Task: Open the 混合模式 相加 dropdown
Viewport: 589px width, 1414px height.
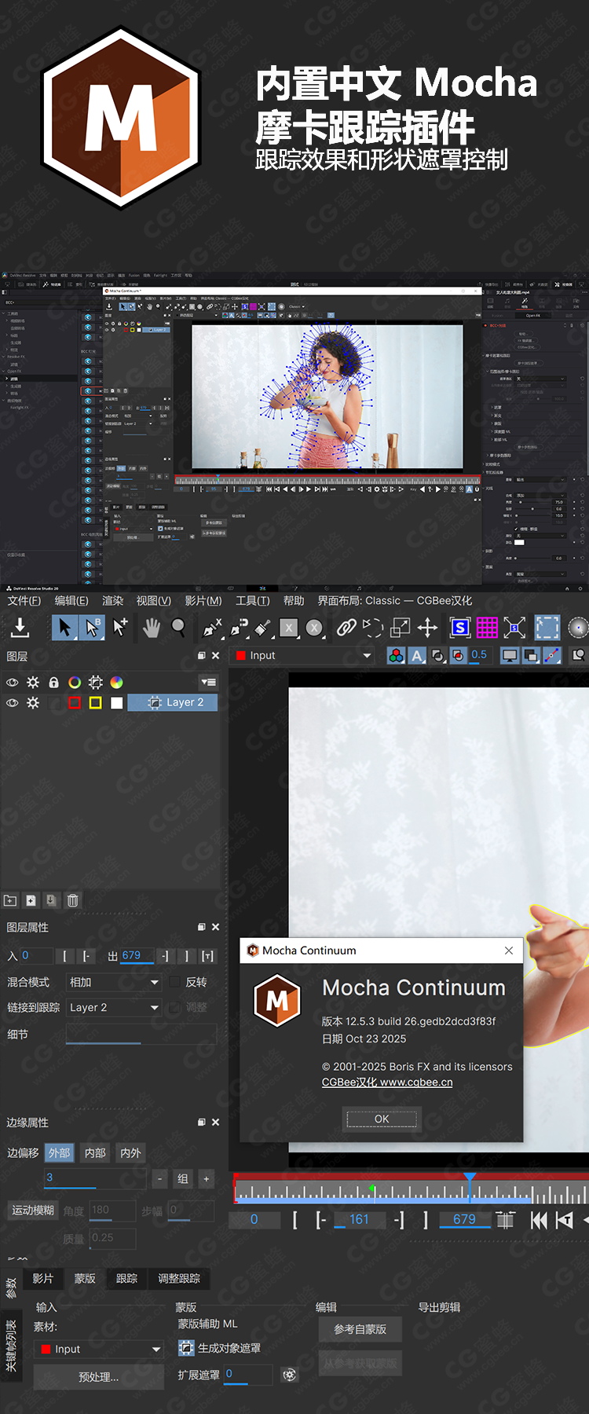Action: point(114,982)
